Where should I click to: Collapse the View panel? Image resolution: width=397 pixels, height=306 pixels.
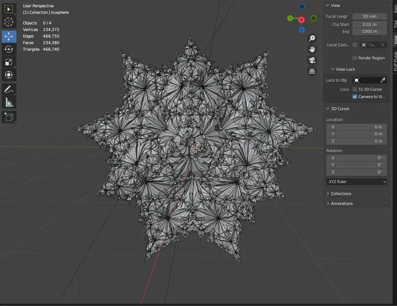328,5
